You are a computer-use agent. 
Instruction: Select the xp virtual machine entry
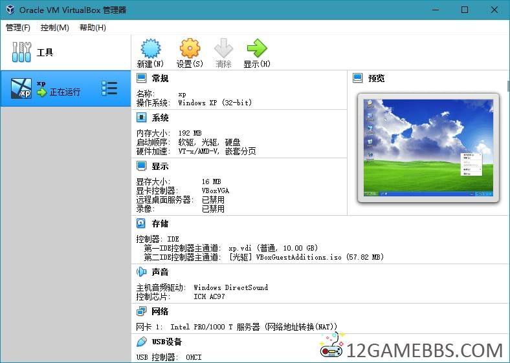[58, 88]
